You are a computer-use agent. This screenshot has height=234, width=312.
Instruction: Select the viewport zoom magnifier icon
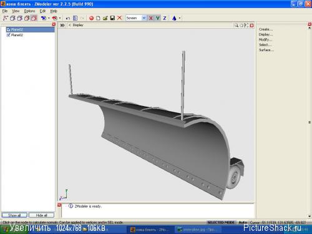(x=236, y=26)
